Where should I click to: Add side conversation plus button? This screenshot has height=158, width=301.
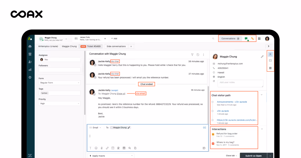tap(131, 46)
